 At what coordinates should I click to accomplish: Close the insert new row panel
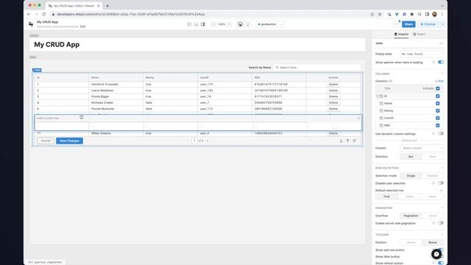pos(358,118)
